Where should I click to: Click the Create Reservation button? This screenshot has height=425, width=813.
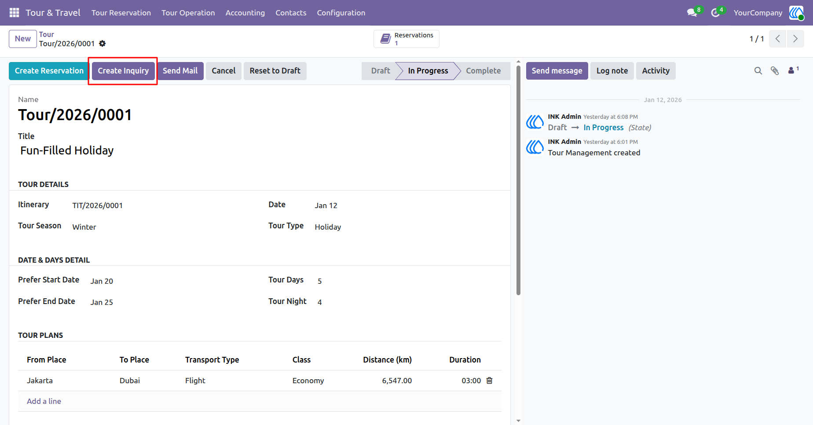pyautogui.click(x=49, y=71)
